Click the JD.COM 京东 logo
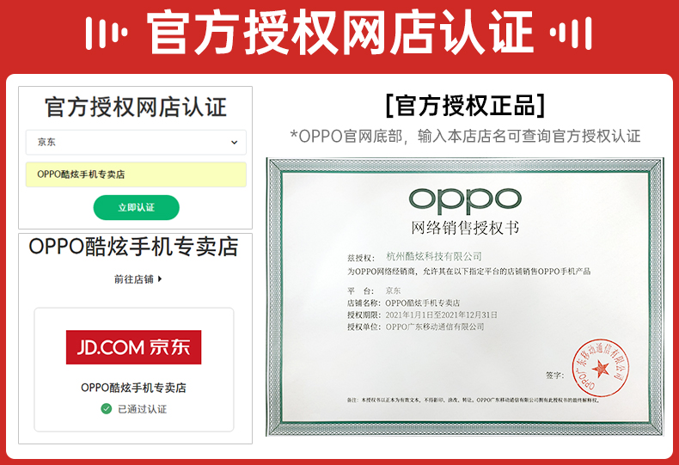The image size is (679, 465). (133, 347)
